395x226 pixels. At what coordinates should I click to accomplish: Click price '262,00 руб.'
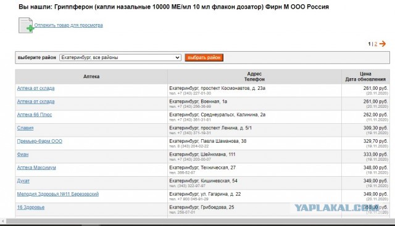tap(375, 115)
